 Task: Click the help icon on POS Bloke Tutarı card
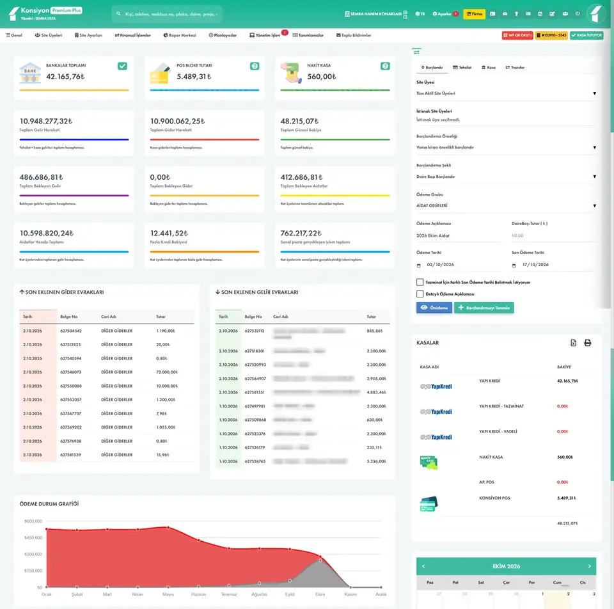pos(255,66)
